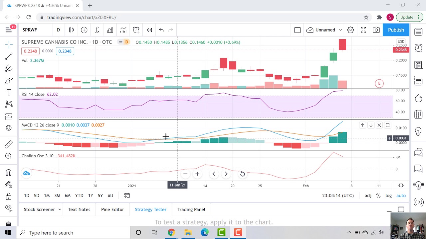Toggle percent scale
The image size is (426, 239).
378,196
